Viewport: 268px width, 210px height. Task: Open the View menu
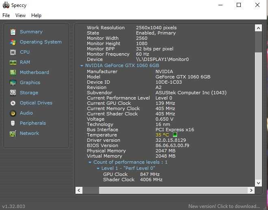(21, 15)
